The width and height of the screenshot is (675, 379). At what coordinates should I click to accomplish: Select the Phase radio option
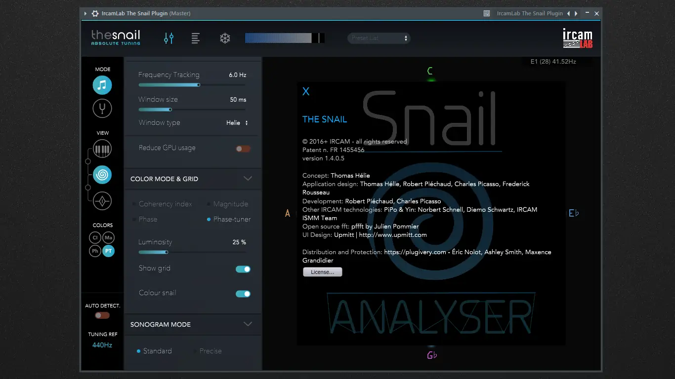pyautogui.click(x=145, y=219)
